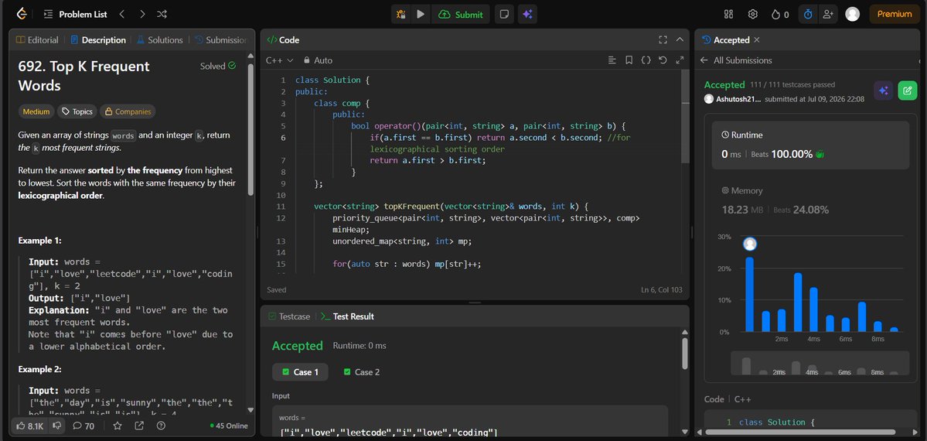Switch to the Description tab

[97, 40]
